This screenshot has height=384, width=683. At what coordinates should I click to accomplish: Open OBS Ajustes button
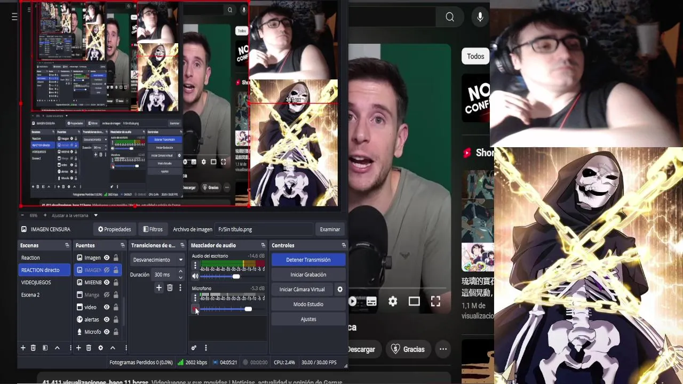coord(308,319)
